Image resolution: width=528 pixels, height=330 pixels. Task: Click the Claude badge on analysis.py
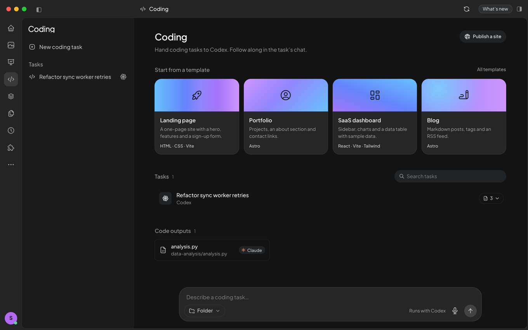pos(252,250)
